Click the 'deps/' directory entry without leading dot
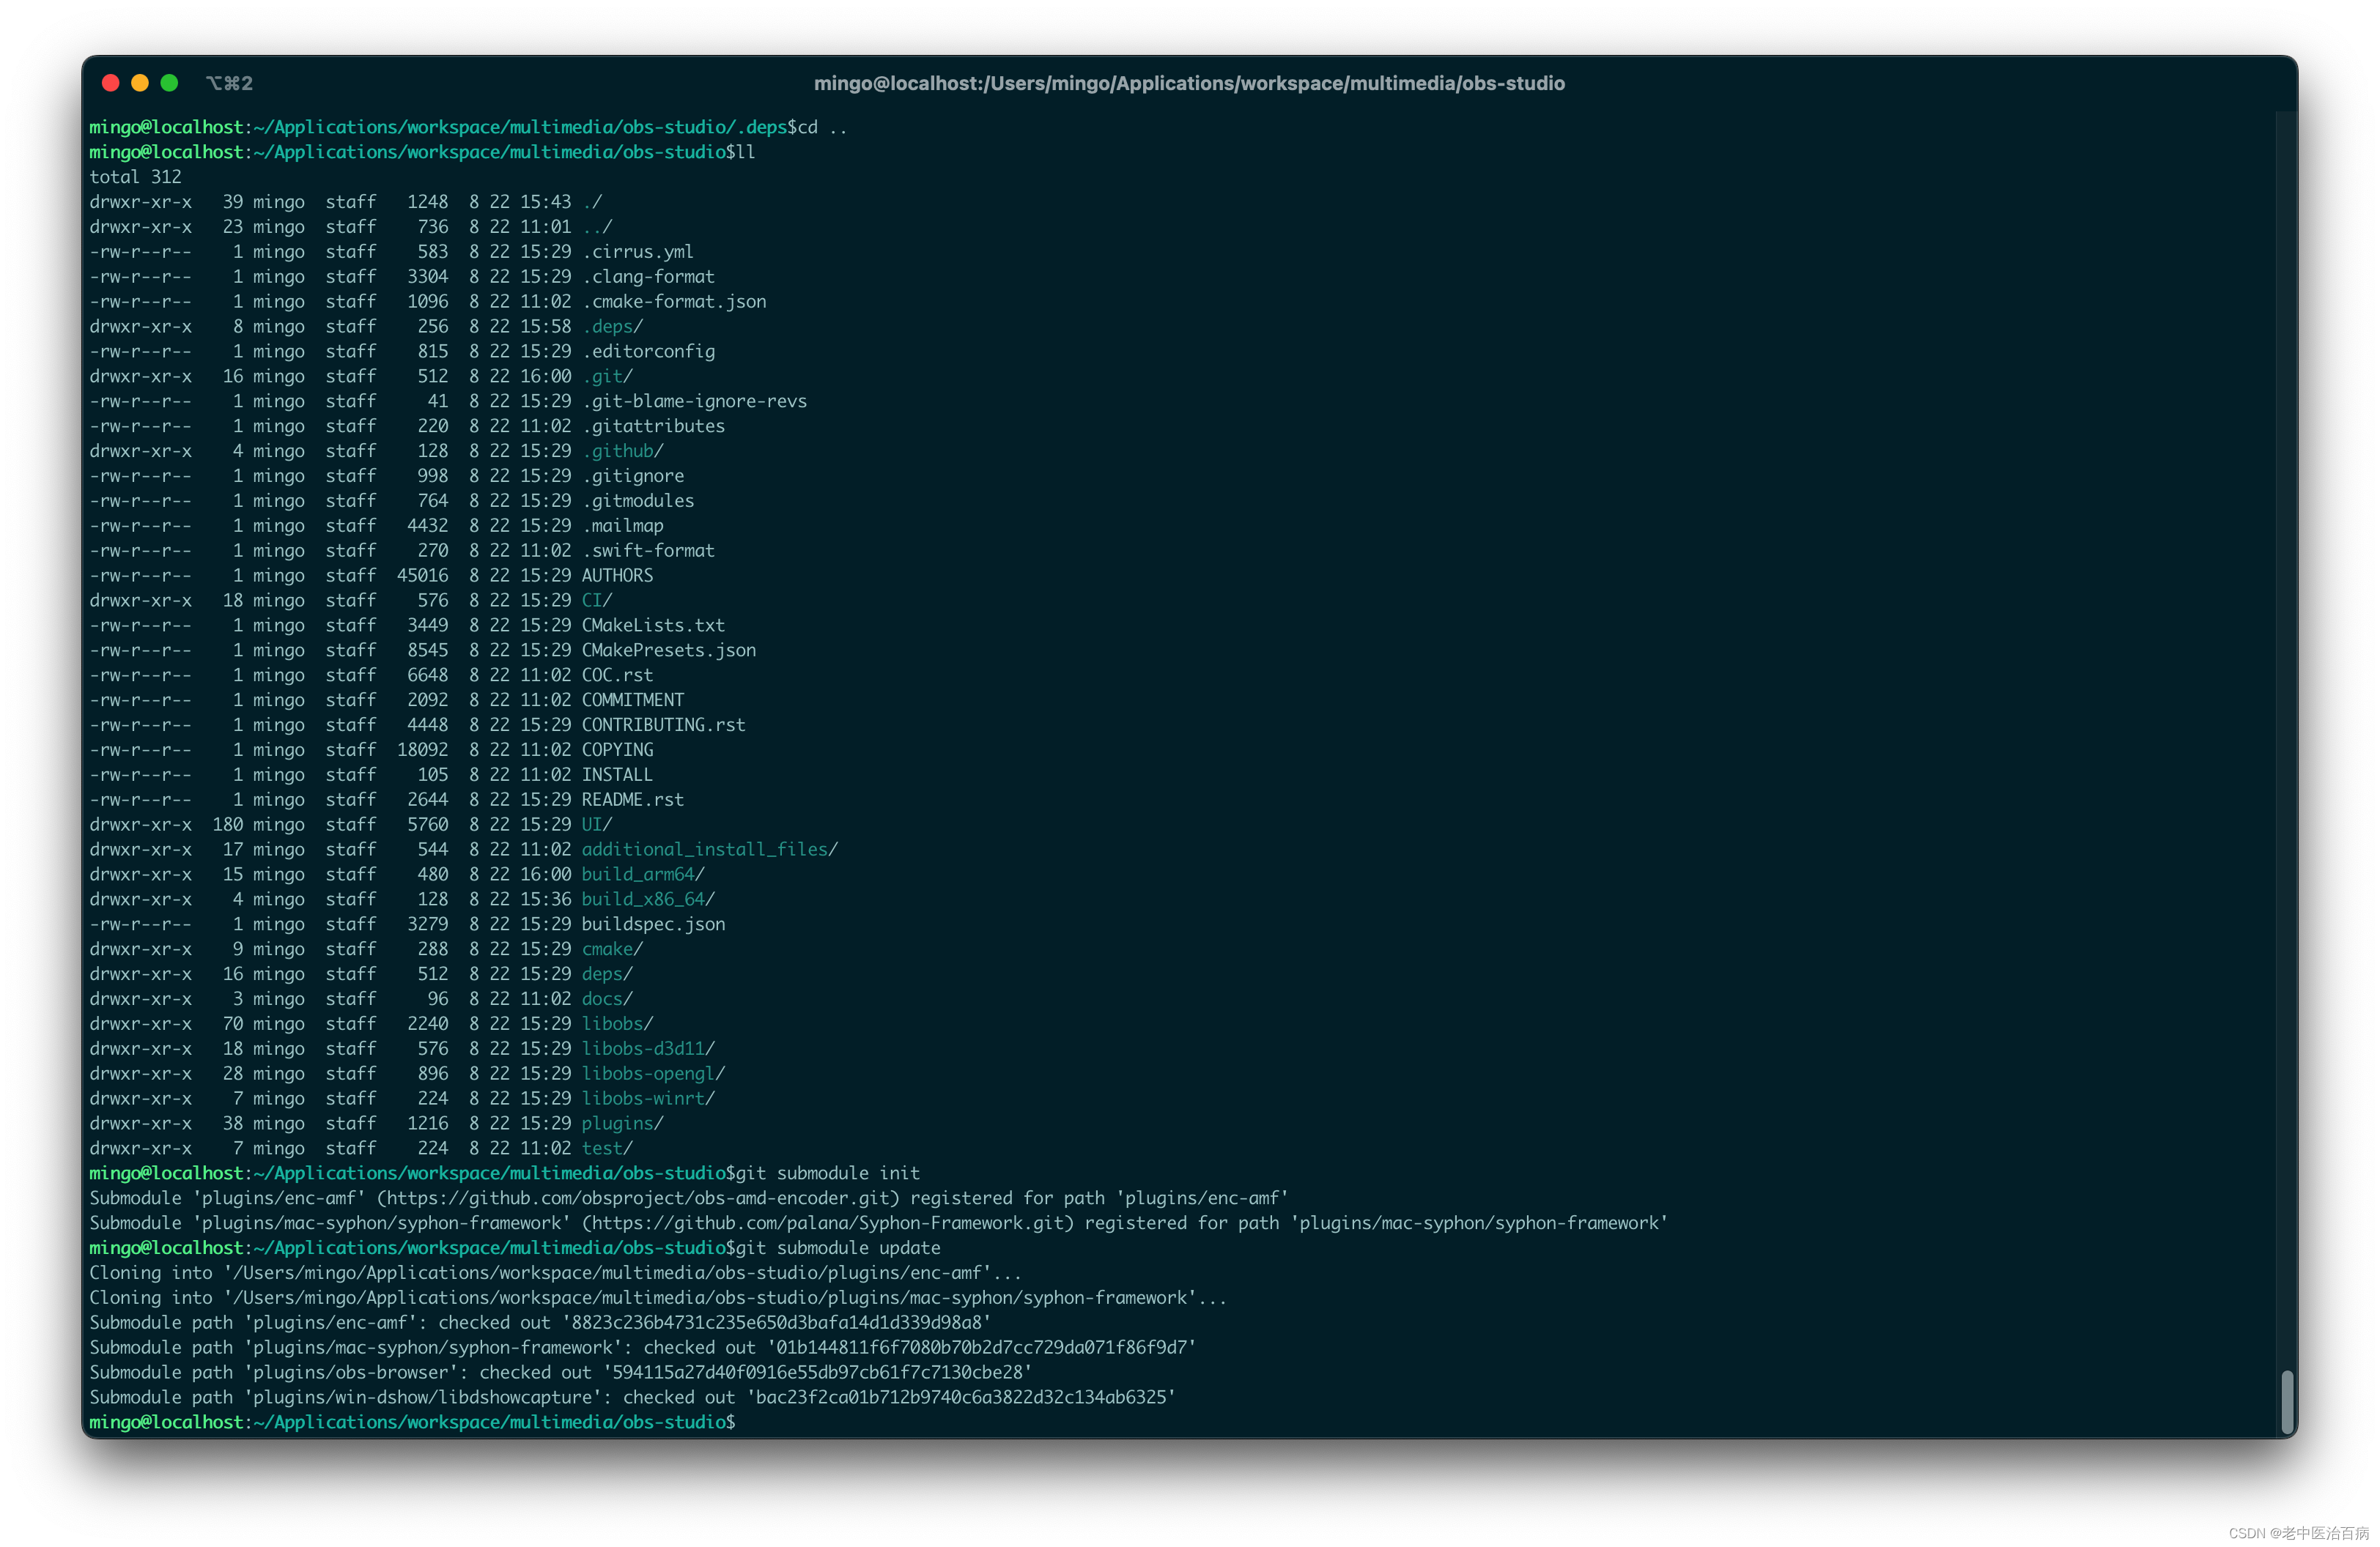This screenshot has height=1547, width=2380. [x=607, y=974]
